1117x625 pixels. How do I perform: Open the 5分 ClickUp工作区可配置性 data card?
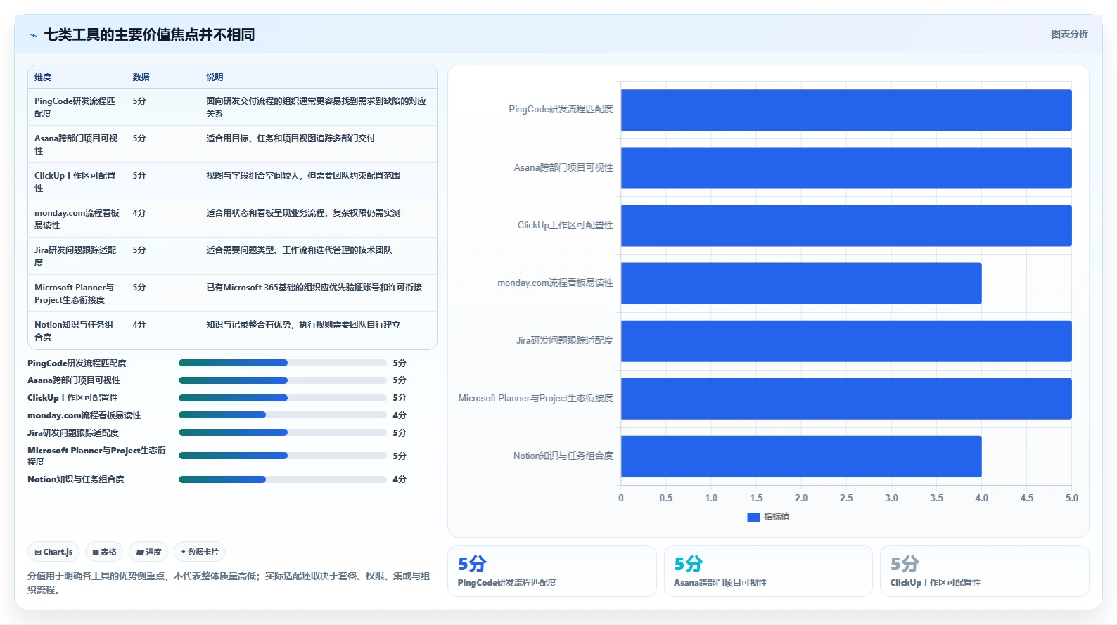[x=985, y=571]
